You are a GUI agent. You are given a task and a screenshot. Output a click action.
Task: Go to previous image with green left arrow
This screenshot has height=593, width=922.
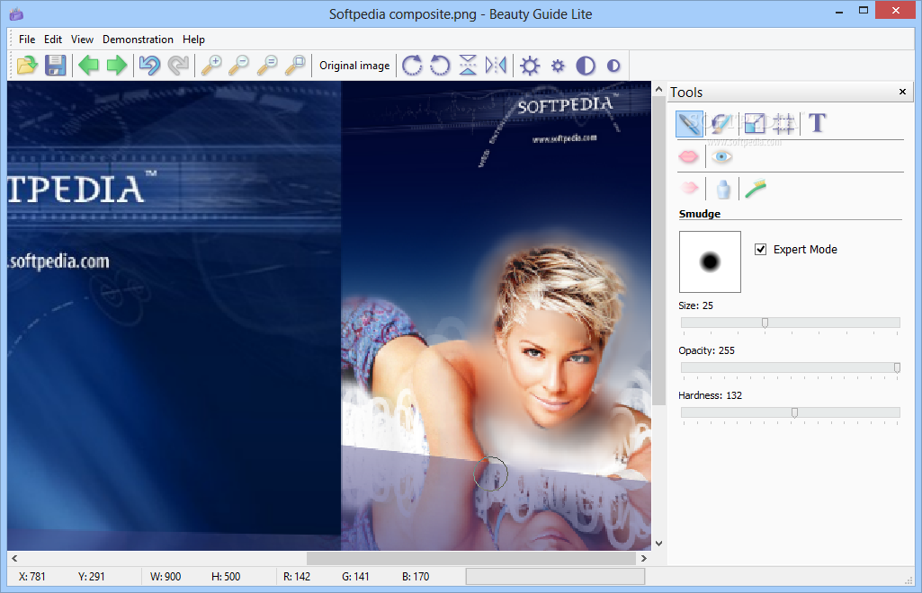click(x=89, y=66)
